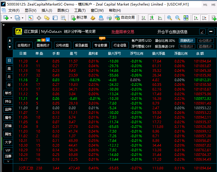Click 专业数据 button
Image resolution: width=217 pixels, height=172 pixels.
(x=101, y=45)
